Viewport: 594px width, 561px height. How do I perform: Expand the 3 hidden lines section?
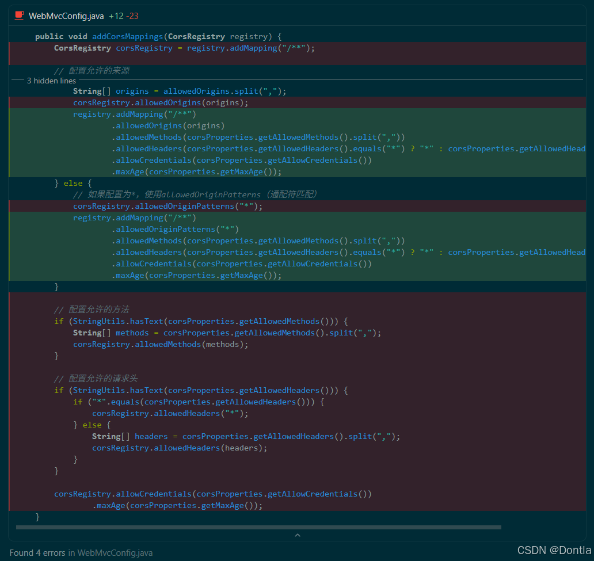tap(52, 81)
